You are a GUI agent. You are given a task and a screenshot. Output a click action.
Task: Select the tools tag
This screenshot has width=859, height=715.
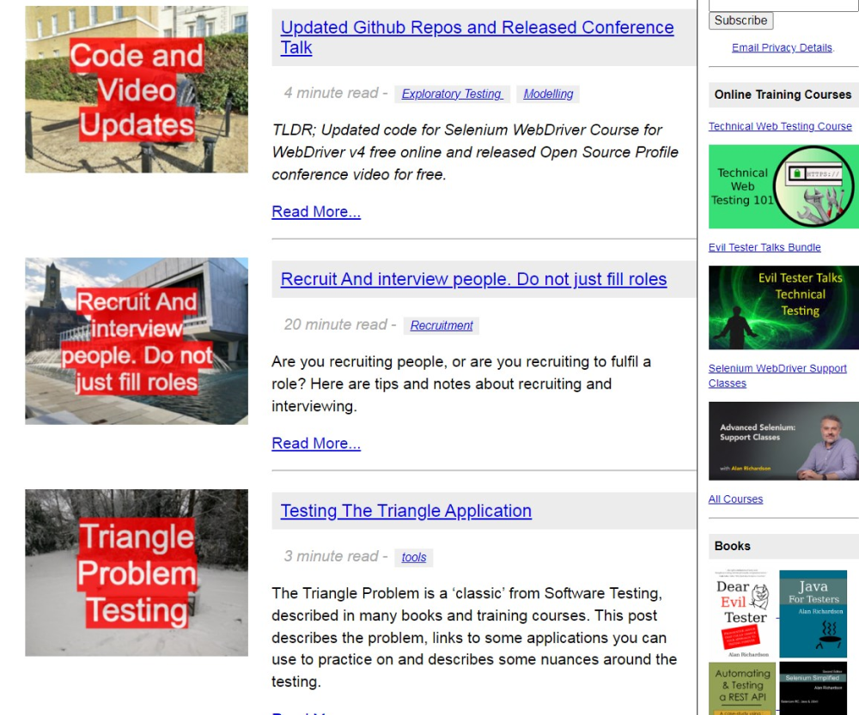point(413,558)
